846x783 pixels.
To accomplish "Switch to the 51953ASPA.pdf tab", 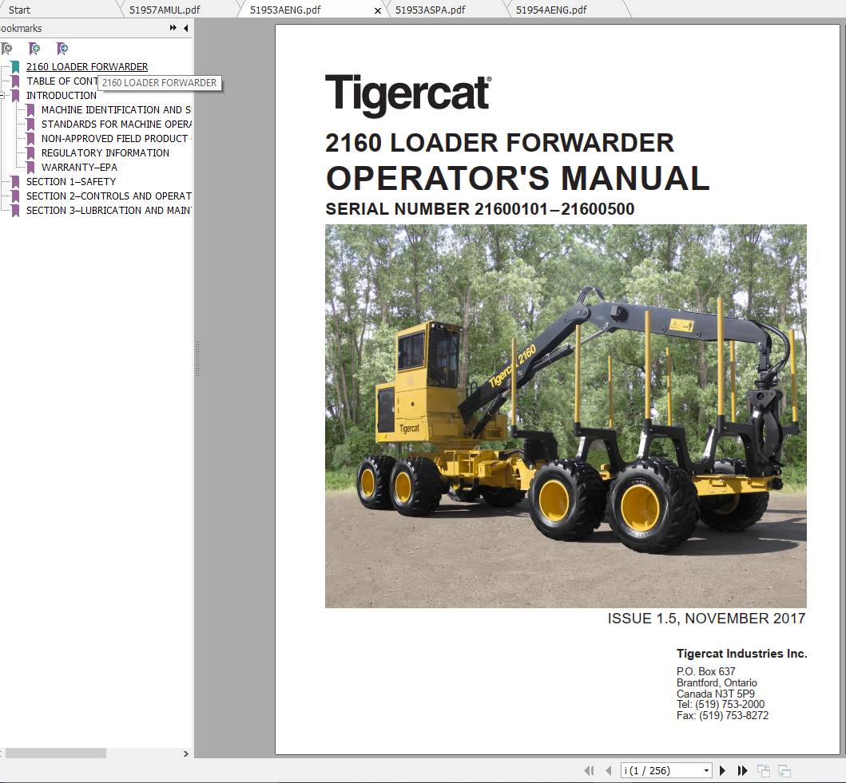I will pos(429,10).
